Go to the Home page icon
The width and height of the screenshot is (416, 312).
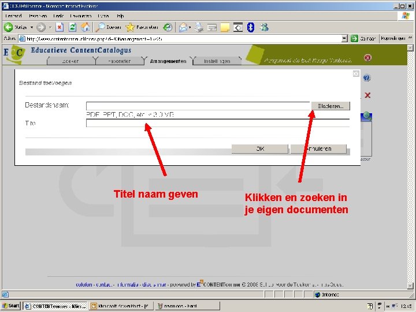pyautogui.click(x=85, y=27)
